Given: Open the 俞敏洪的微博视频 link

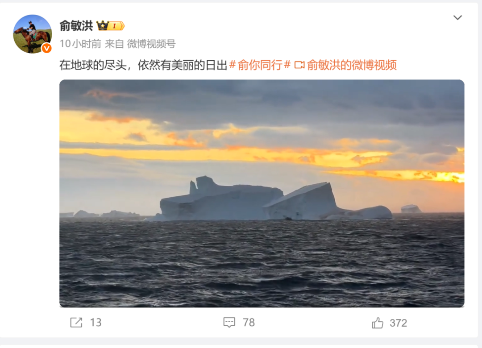Looking at the screenshot, I should coord(352,65).
